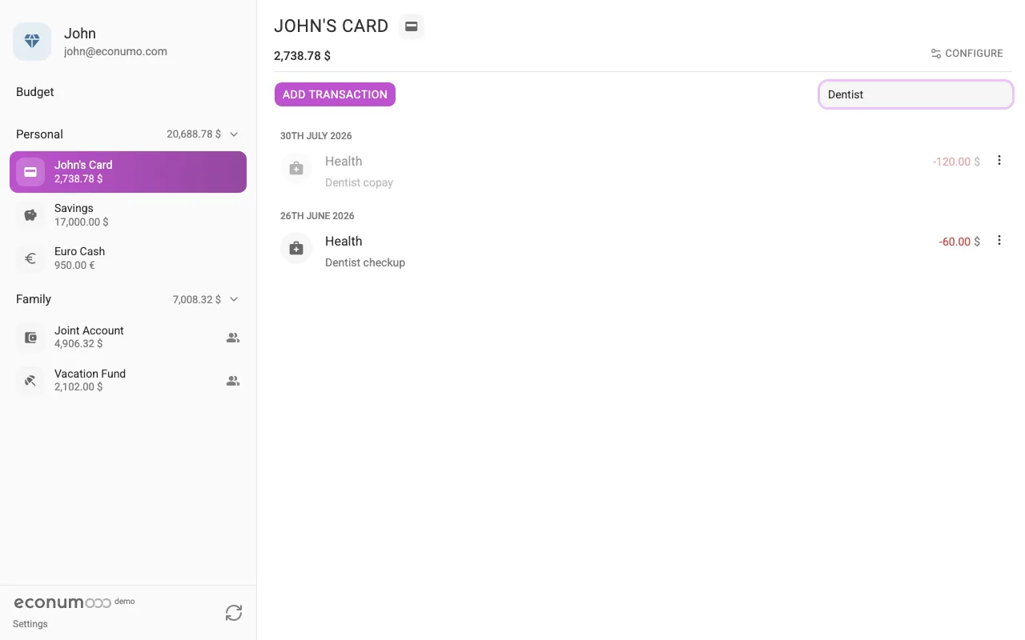The height and width of the screenshot is (640, 1025).
Task: Click the Vacation Fund beach umbrella icon
Action: [x=30, y=381]
